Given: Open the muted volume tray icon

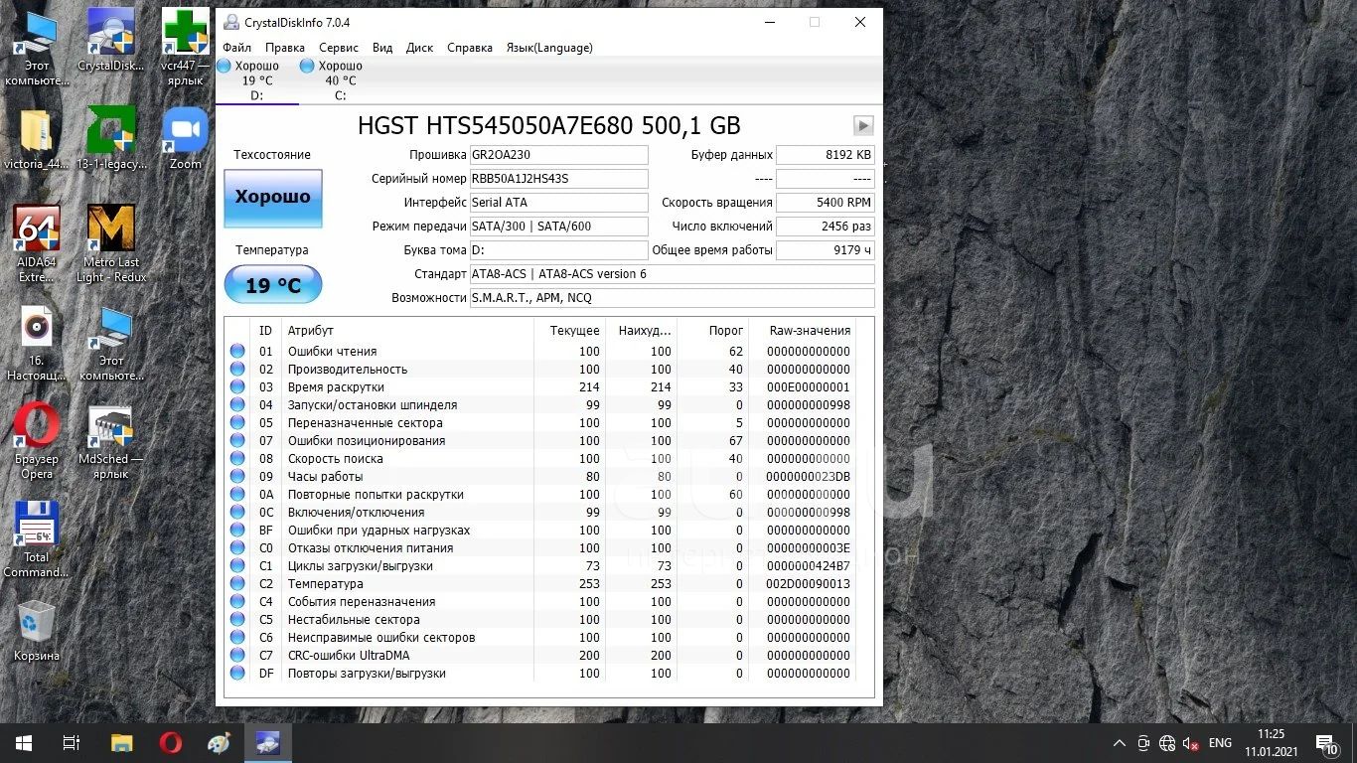Looking at the screenshot, I should [1190, 743].
